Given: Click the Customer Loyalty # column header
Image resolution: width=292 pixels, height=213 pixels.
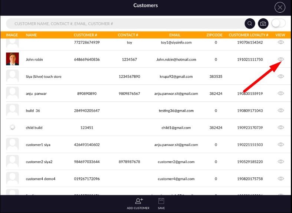Looking at the screenshot, I should pyautogui.click(x=248, y=35).
